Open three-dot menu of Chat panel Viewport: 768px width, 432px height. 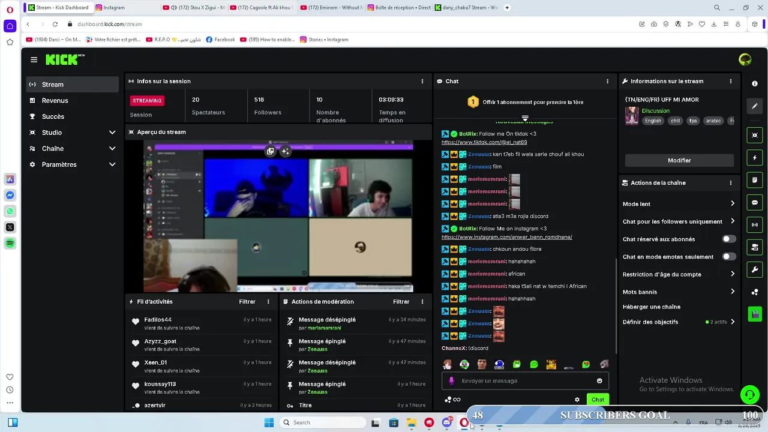click(x=607, y=81)
